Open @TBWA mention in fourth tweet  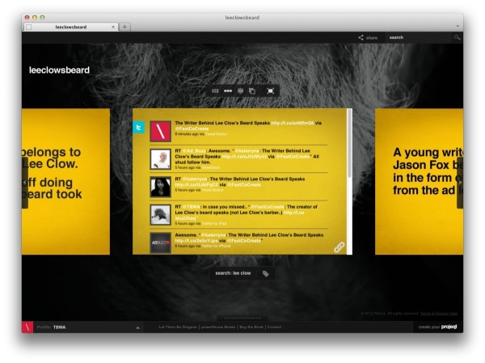coord(191,207)
